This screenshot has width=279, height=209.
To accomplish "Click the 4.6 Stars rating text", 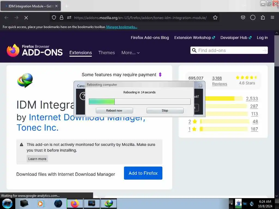I will (x=247, y=83).
